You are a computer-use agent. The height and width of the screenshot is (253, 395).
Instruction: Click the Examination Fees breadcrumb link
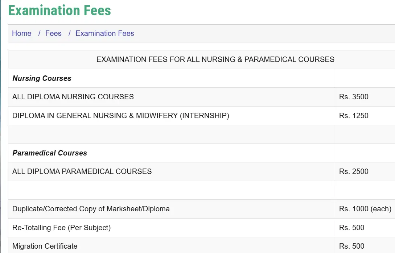(105, 33)
